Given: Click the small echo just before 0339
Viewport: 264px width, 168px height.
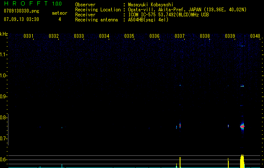Looking at the screenshot, I should tap(228, 126).
